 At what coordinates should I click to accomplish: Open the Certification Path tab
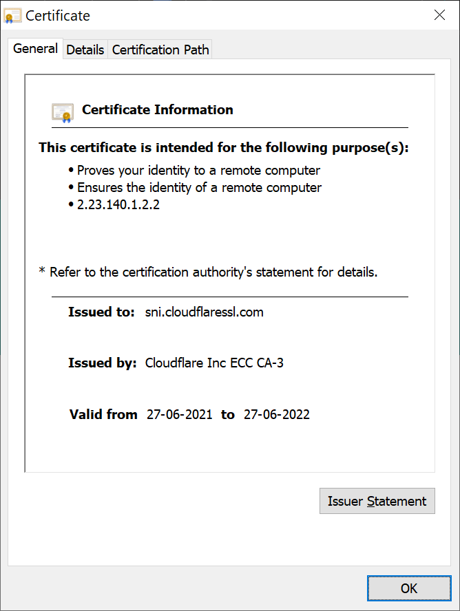[x=160, y=50]
